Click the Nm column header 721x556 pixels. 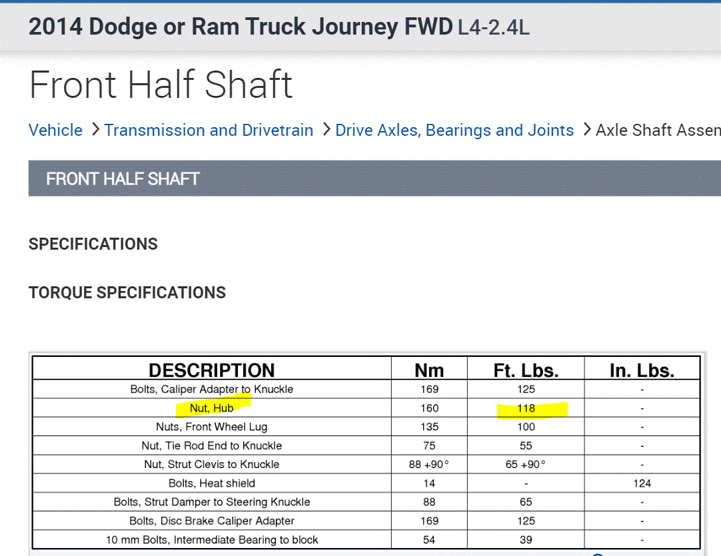pyautogui.click(x=429, y=370)
